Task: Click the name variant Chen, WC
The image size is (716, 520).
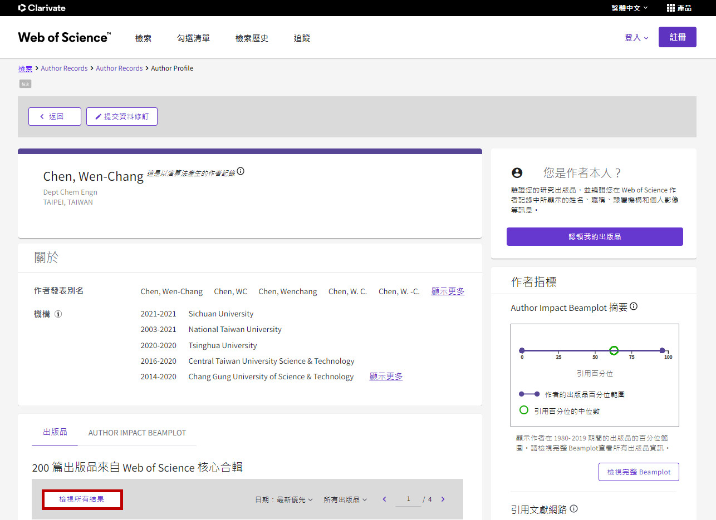Action: pos(231,291)
